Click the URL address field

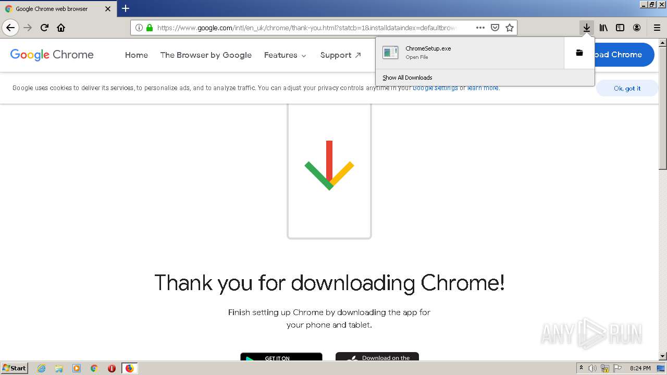(x=306, y=28)
